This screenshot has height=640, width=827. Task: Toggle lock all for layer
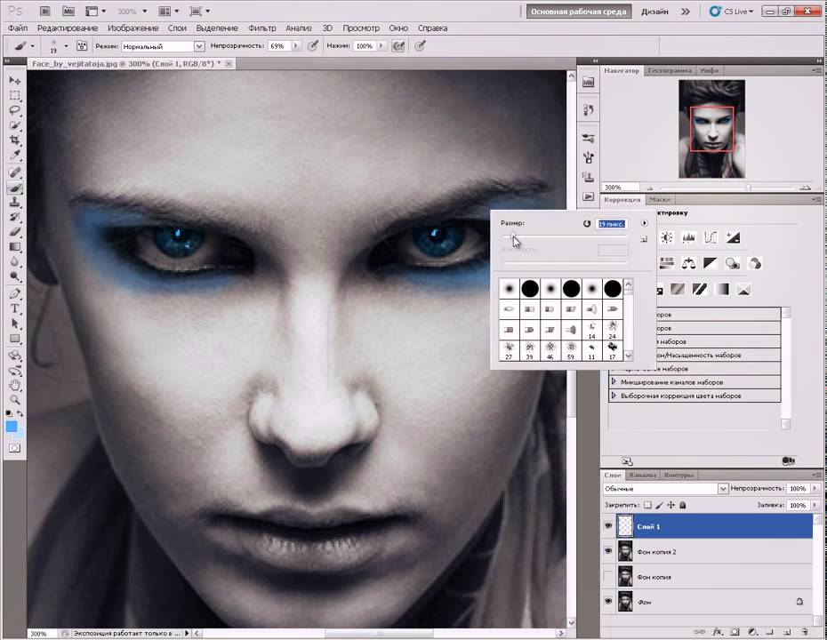pos(682,505)
